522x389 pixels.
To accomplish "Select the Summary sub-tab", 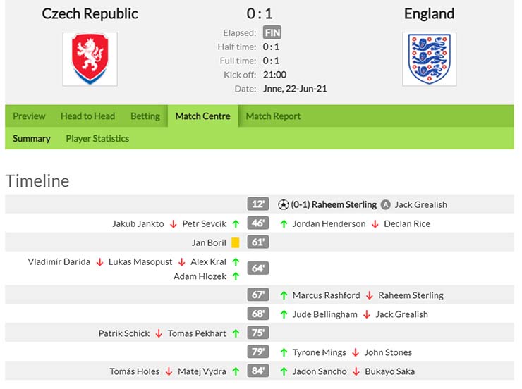I will click(31, 138).
